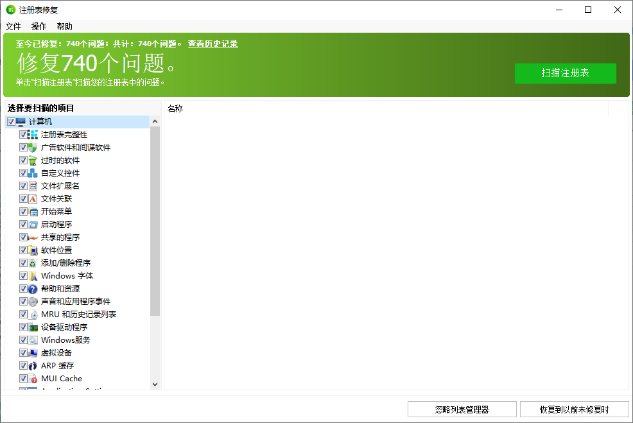Click the MUI Cache item icon
The image size is (633, 423).
point(32,378)
